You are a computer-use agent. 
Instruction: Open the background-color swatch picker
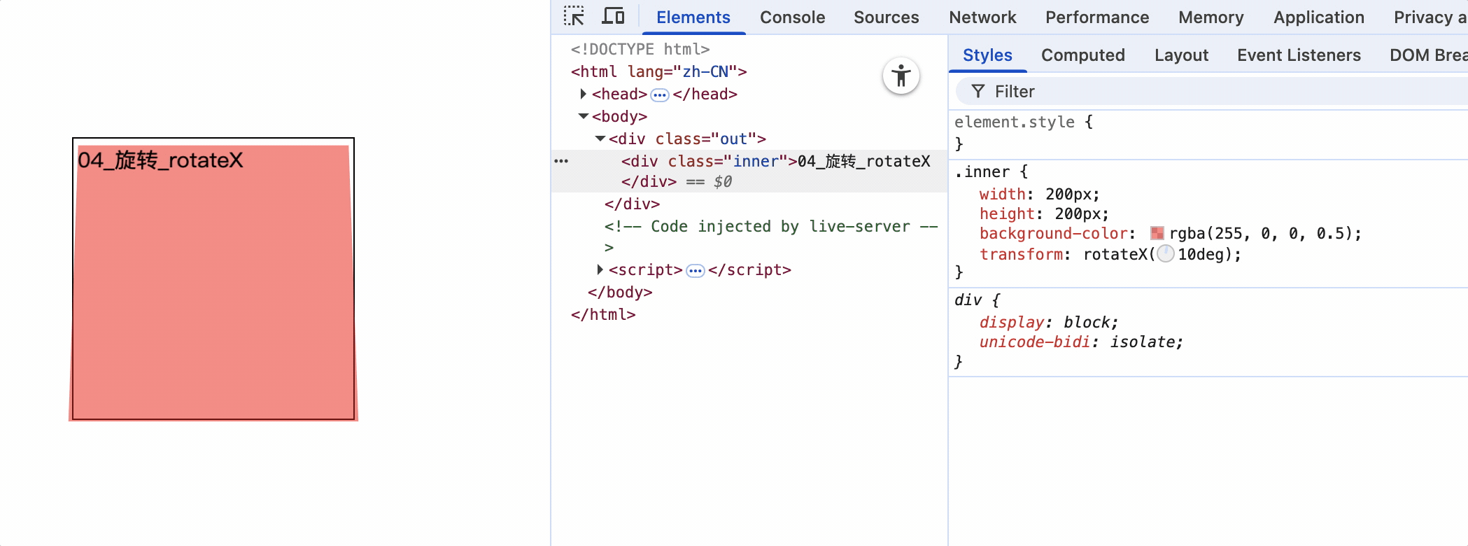[1157, 233]
